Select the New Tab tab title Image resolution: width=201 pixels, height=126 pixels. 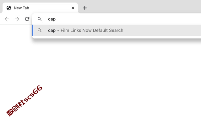pyautogui.click(x=21, y=8)
